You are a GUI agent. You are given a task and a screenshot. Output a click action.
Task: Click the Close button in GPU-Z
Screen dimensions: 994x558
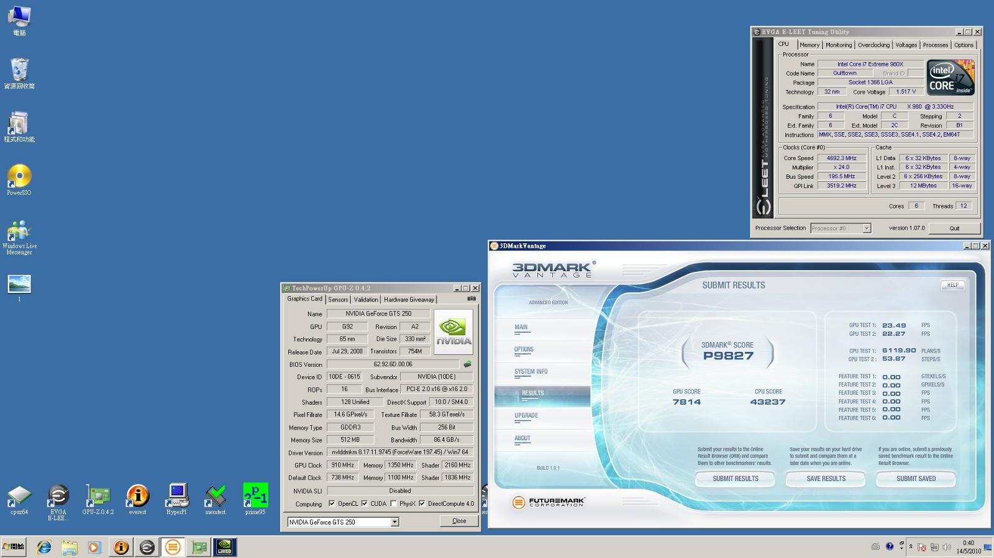click(459, 521)
